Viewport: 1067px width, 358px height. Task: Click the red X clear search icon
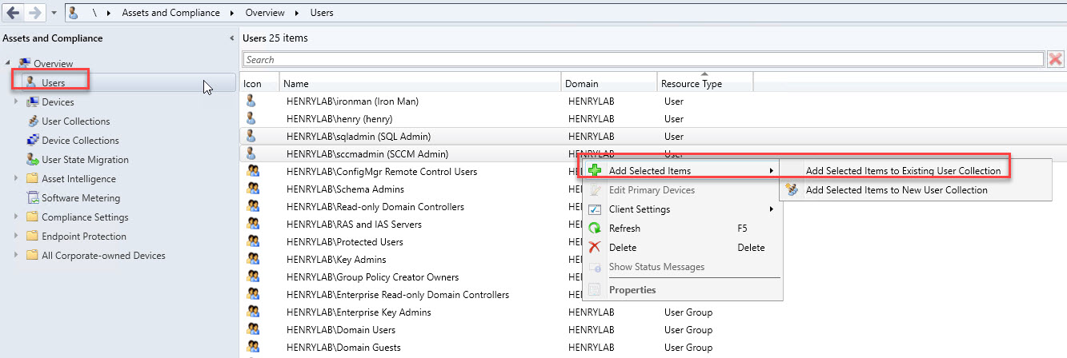(x=1056, y=59)
